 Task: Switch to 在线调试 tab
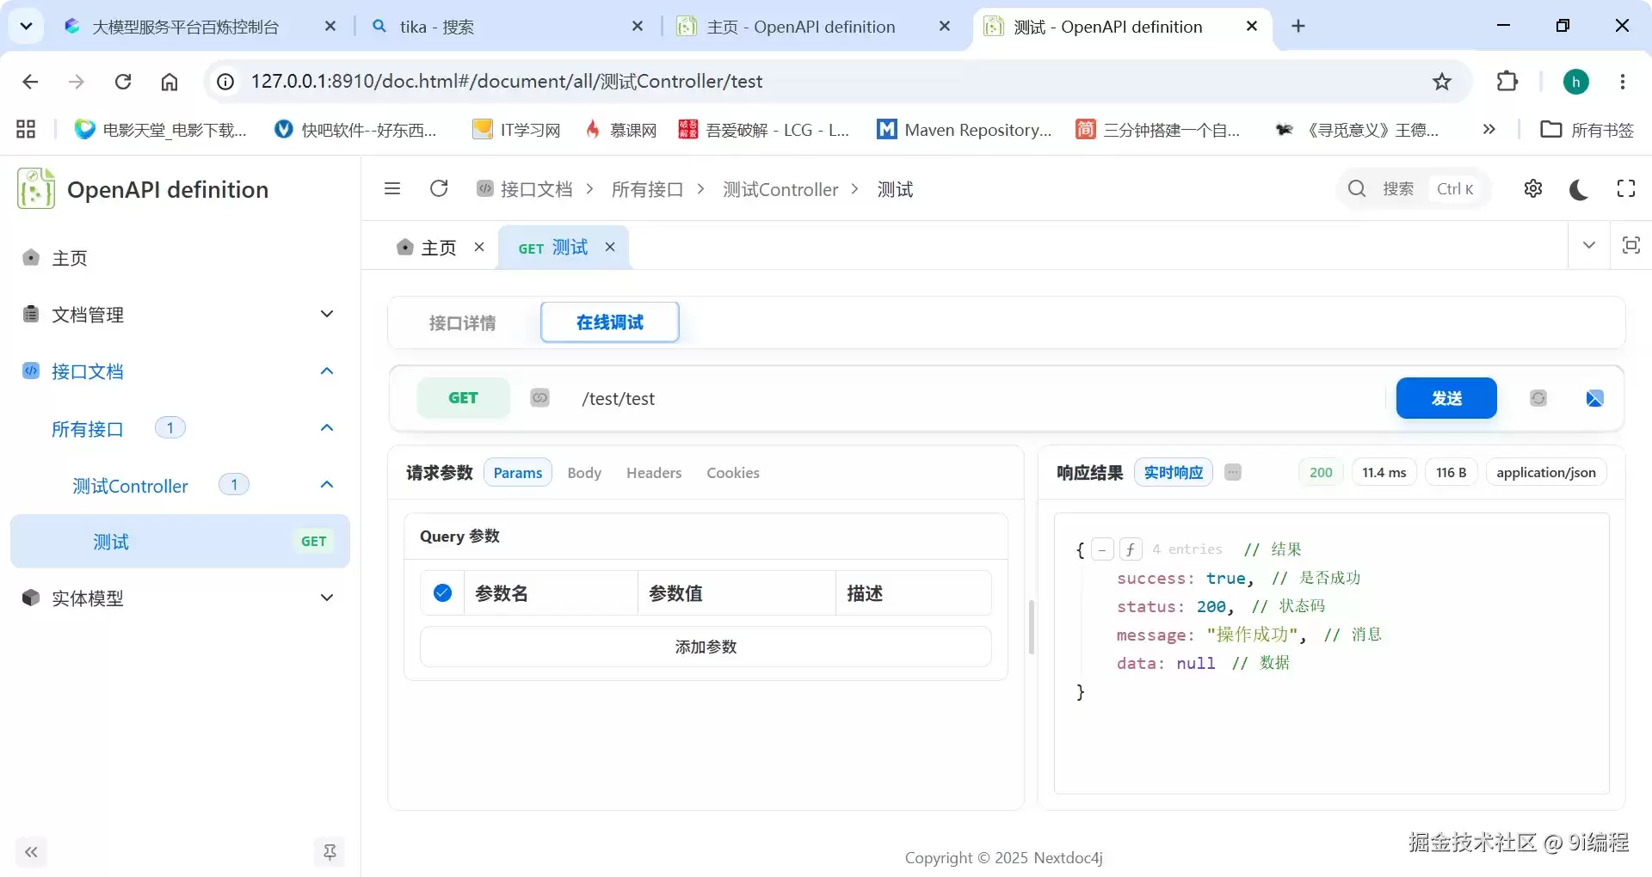pos(610,322)
